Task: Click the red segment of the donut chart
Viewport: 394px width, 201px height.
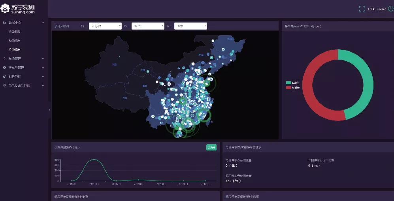Action: 307,85
